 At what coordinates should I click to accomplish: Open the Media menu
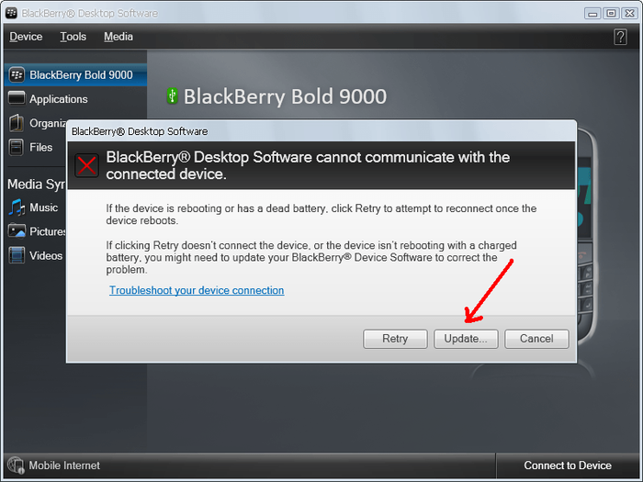click(118, 37)
